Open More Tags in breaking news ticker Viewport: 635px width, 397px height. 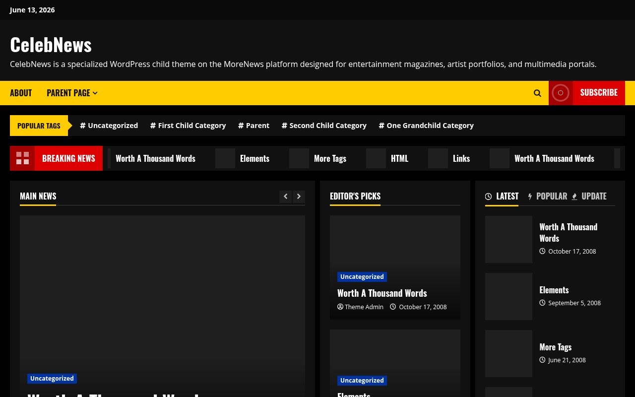coord(330,158)
